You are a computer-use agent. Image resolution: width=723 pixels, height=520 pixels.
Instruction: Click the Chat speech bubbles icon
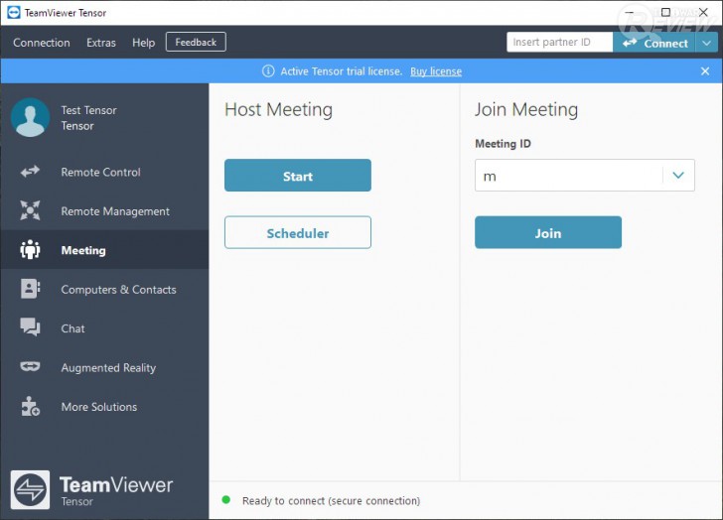30,327
